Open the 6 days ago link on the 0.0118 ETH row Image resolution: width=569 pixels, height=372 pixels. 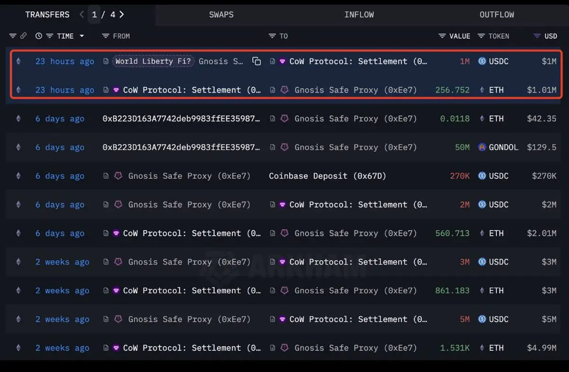pyautogui.click(x=60, y=118)
